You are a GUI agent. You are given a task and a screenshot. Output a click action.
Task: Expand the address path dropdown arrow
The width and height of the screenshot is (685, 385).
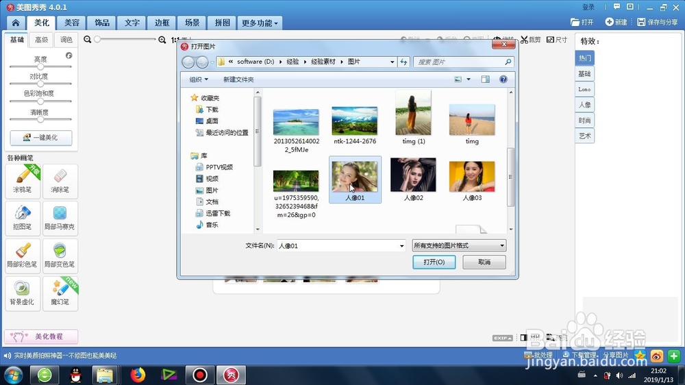coord(392,62)
